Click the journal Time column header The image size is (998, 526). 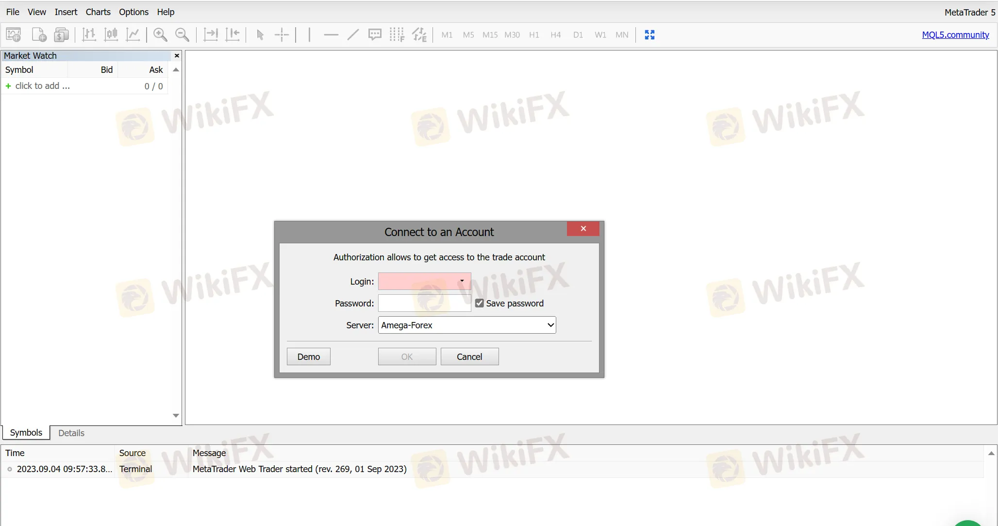(58, 453)
